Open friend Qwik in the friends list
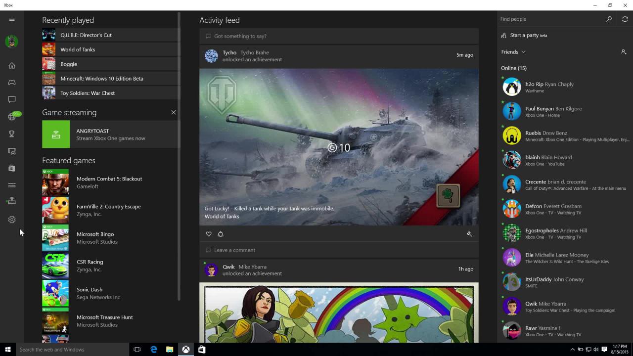Image resolution: width=633 pixels, height=356 pixels. click(x=565, y=307)
